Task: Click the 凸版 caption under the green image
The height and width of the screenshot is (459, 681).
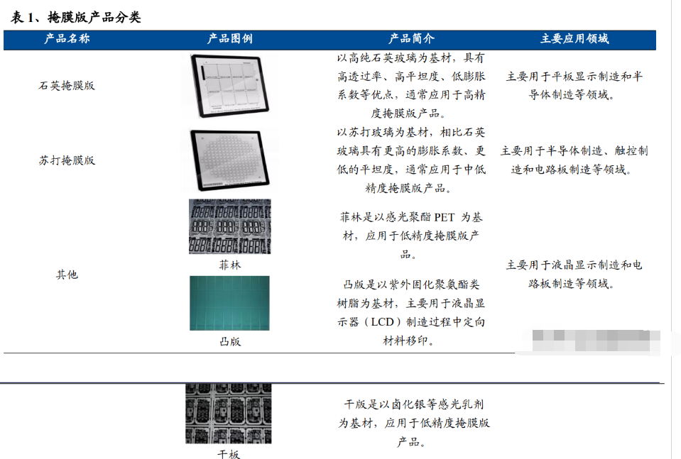Action: tap(229, 341)
